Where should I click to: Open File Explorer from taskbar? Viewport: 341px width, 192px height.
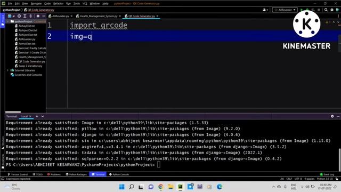170,187
